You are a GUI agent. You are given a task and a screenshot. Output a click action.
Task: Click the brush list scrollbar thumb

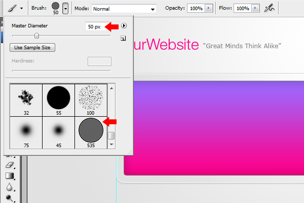pyautogui.click(x=111, y=136)
